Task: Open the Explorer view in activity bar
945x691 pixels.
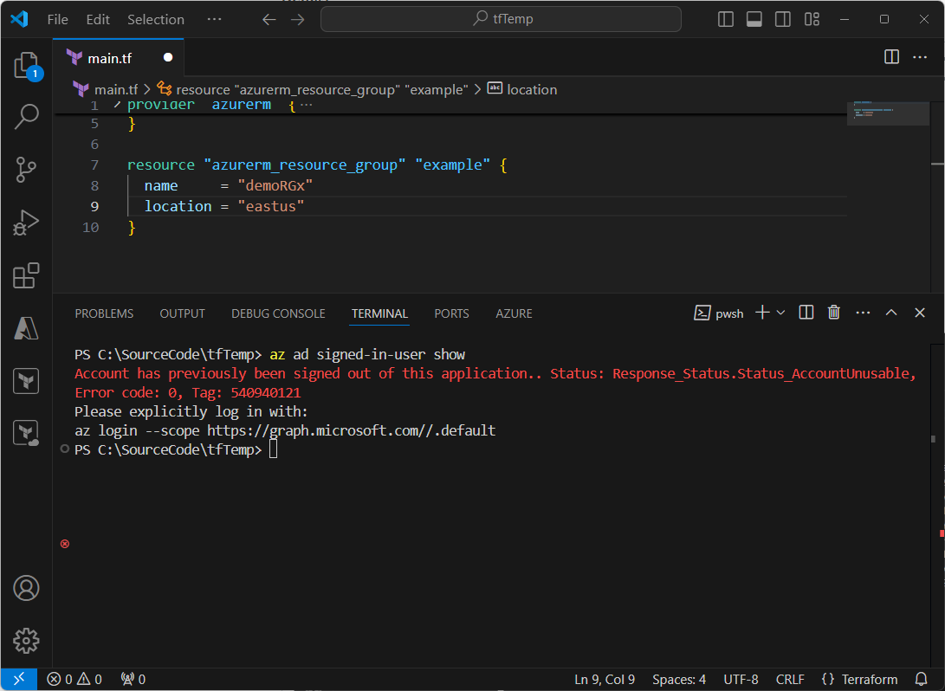Action: (27, 66)
